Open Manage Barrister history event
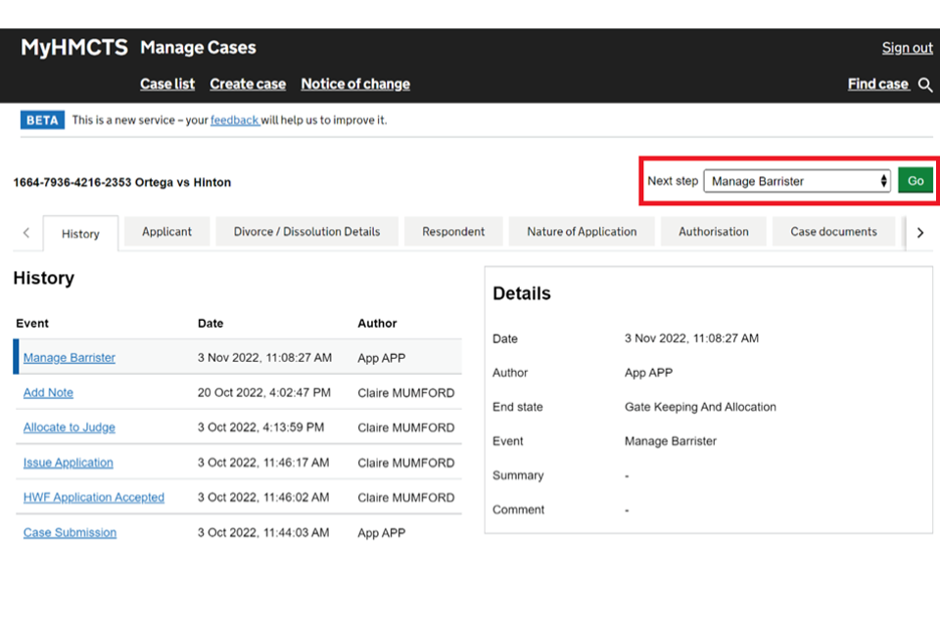 coord(70,358)
